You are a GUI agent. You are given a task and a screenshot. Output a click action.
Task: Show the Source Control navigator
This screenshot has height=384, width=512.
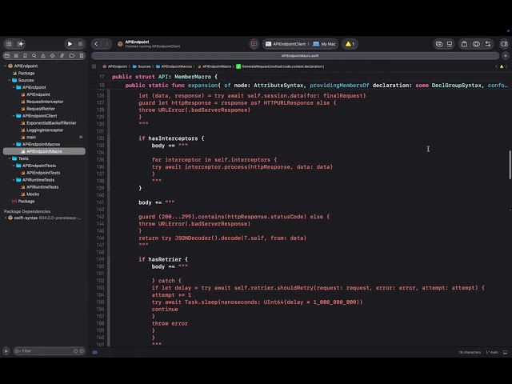pyautogui.click(x=16, y=56)
